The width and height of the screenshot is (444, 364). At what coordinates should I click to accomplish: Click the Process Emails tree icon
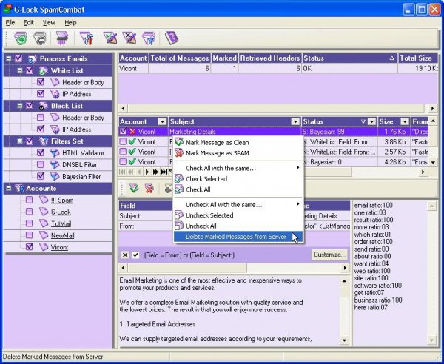[x=32, y=59]
